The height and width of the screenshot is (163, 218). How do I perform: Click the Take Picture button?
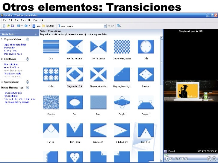[214, 159]
